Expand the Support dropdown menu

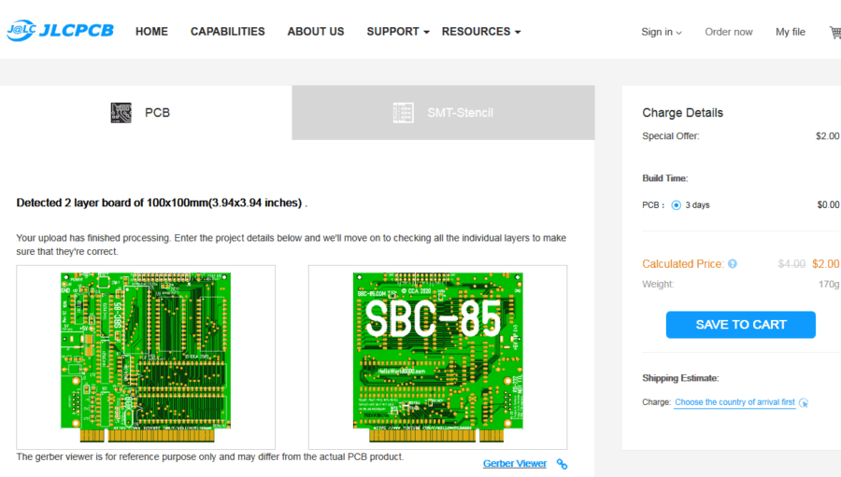(x=398, y=32)
